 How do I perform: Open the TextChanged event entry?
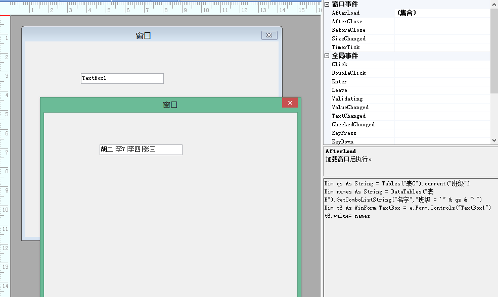pyautogui.click(x=348, y=116)
